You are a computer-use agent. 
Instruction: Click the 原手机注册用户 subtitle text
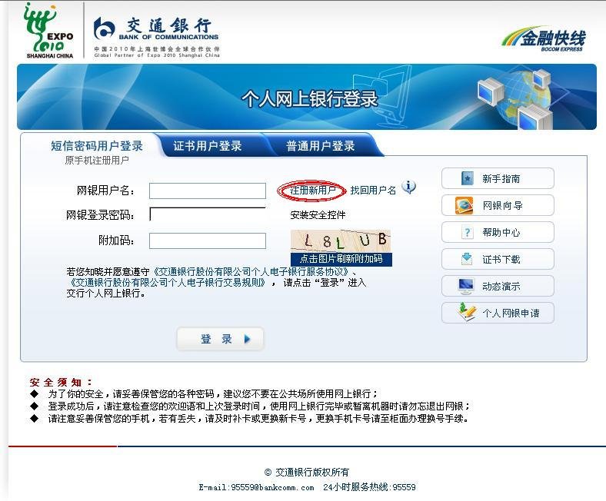(x=97, y=161)
